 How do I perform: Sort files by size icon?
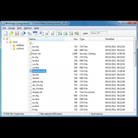tap(71, 33)
